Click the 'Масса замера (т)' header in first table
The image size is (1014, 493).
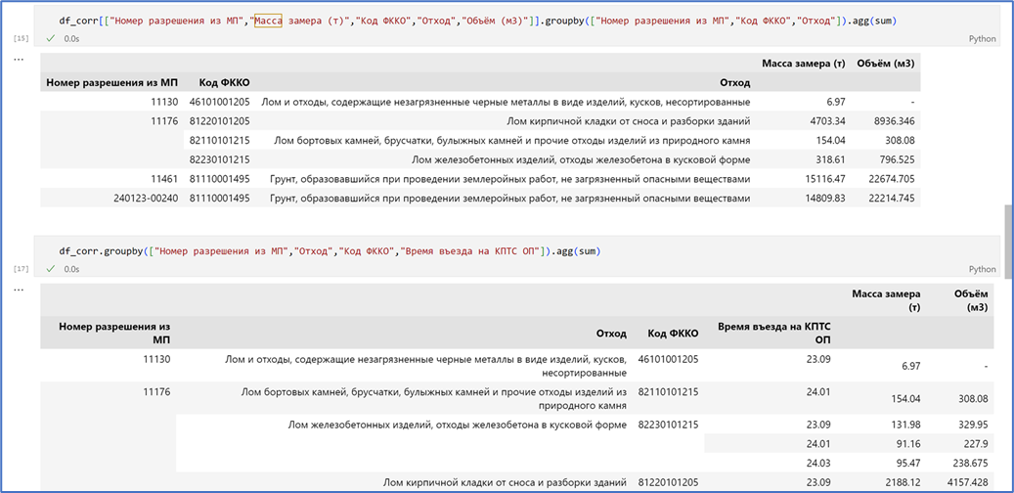click(x=803, y=64)
